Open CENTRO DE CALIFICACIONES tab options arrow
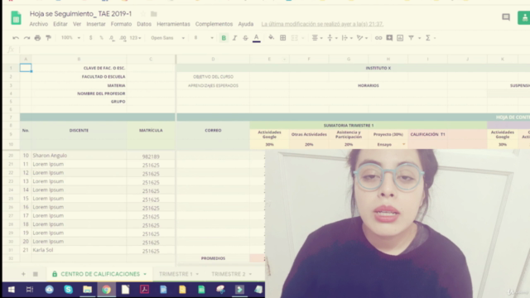Screen dimensions: 530x298 [x=145, y=274]
